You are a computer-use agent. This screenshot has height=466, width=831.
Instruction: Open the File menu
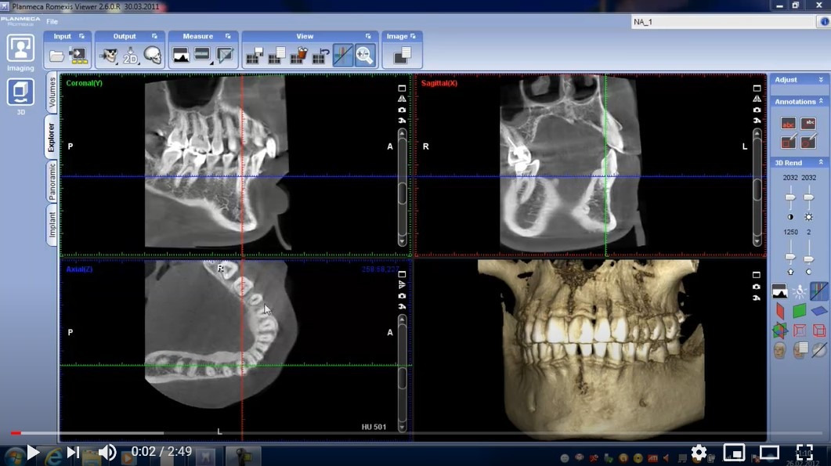tap(52, 22)
